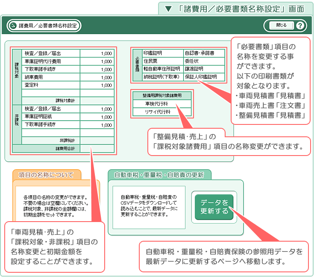Click the 課税対象 vertical section label
Screen dimensions: 314x277
(17, 77)
